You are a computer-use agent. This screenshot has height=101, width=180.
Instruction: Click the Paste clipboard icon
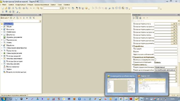click(20, 8)
